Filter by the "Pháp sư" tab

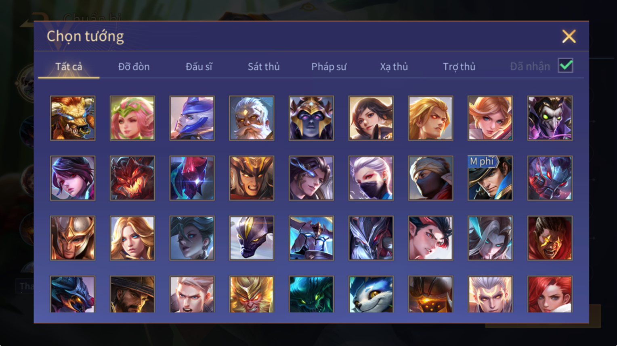(329, 66)
